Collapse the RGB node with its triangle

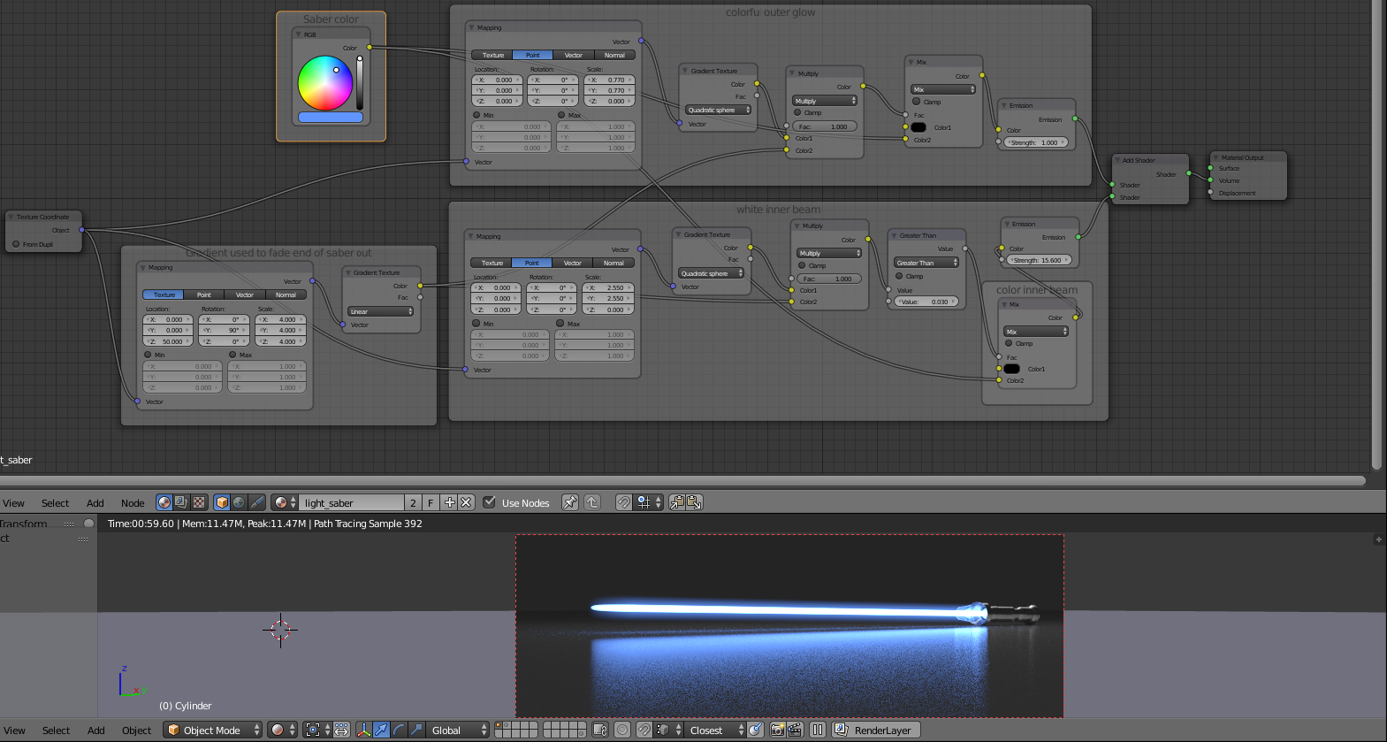coord(299,34)
